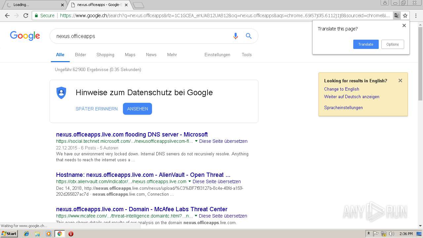The width and height of the screenshot is (423, 238).
Task: Expand dropdown arrow beside mcafee result URL
Action: (196, 216)
